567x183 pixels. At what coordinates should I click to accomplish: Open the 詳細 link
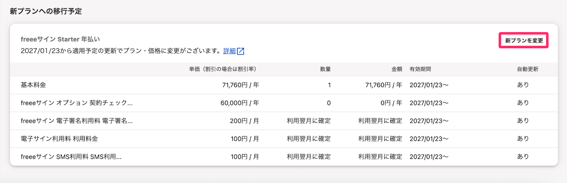[x=229, y=51]
